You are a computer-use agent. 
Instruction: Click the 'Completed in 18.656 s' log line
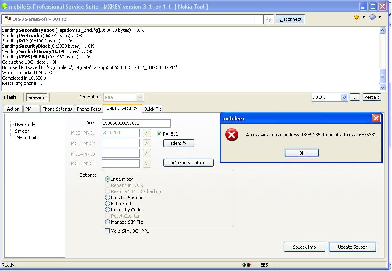tap(24, 78)
